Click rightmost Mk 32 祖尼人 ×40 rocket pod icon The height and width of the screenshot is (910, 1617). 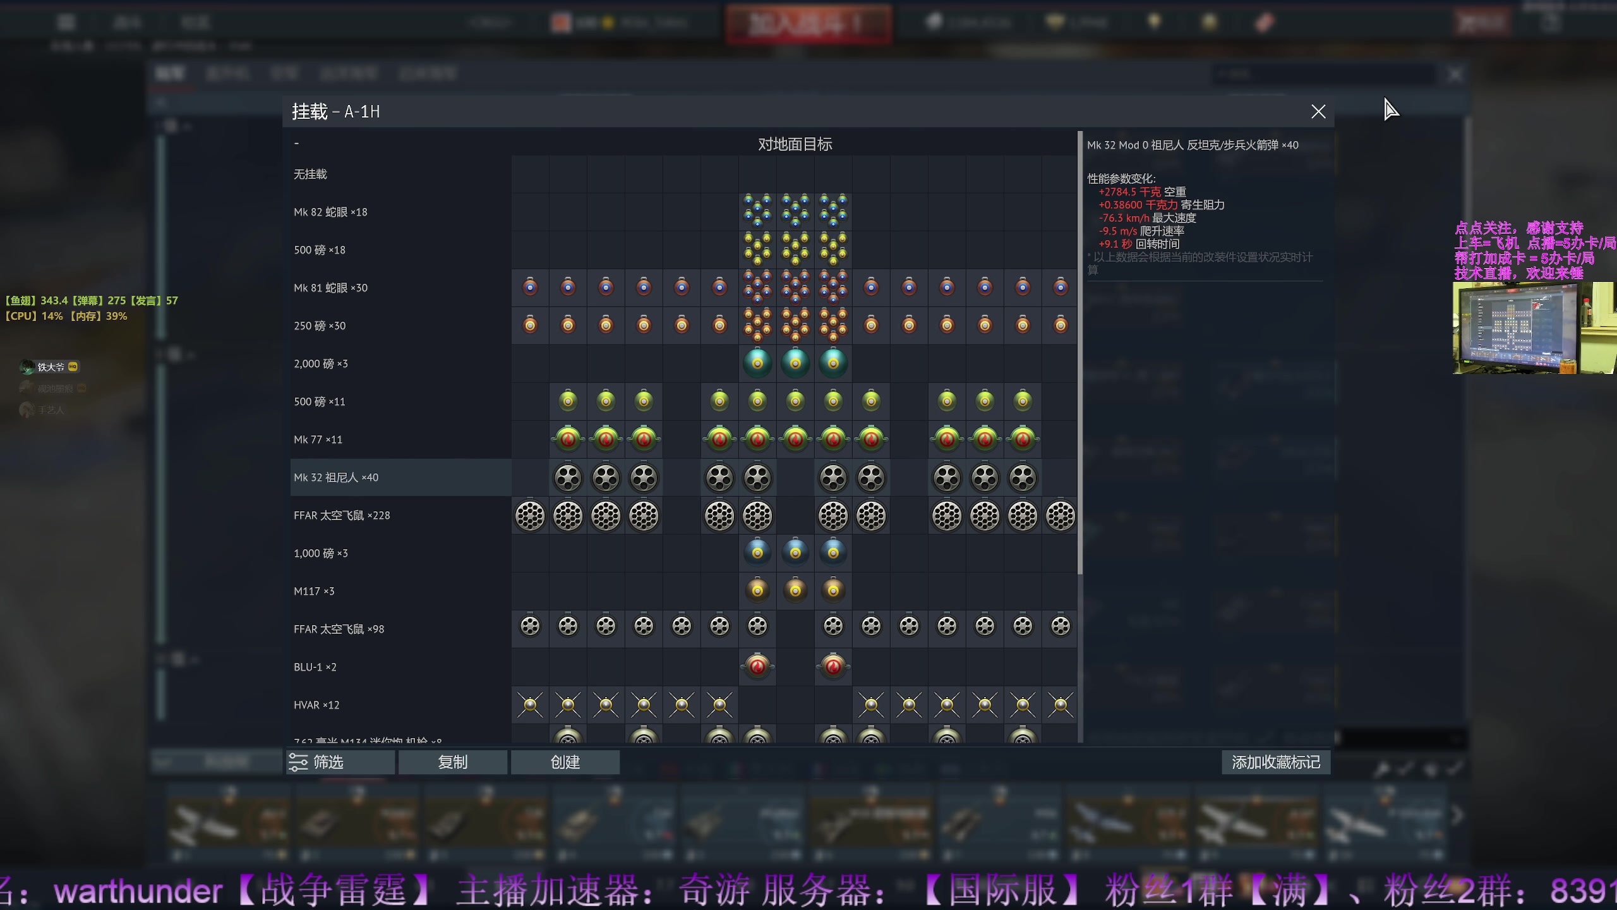[x=1023, y=478]
